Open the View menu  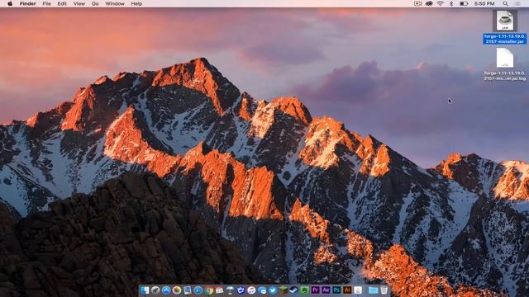79,3
